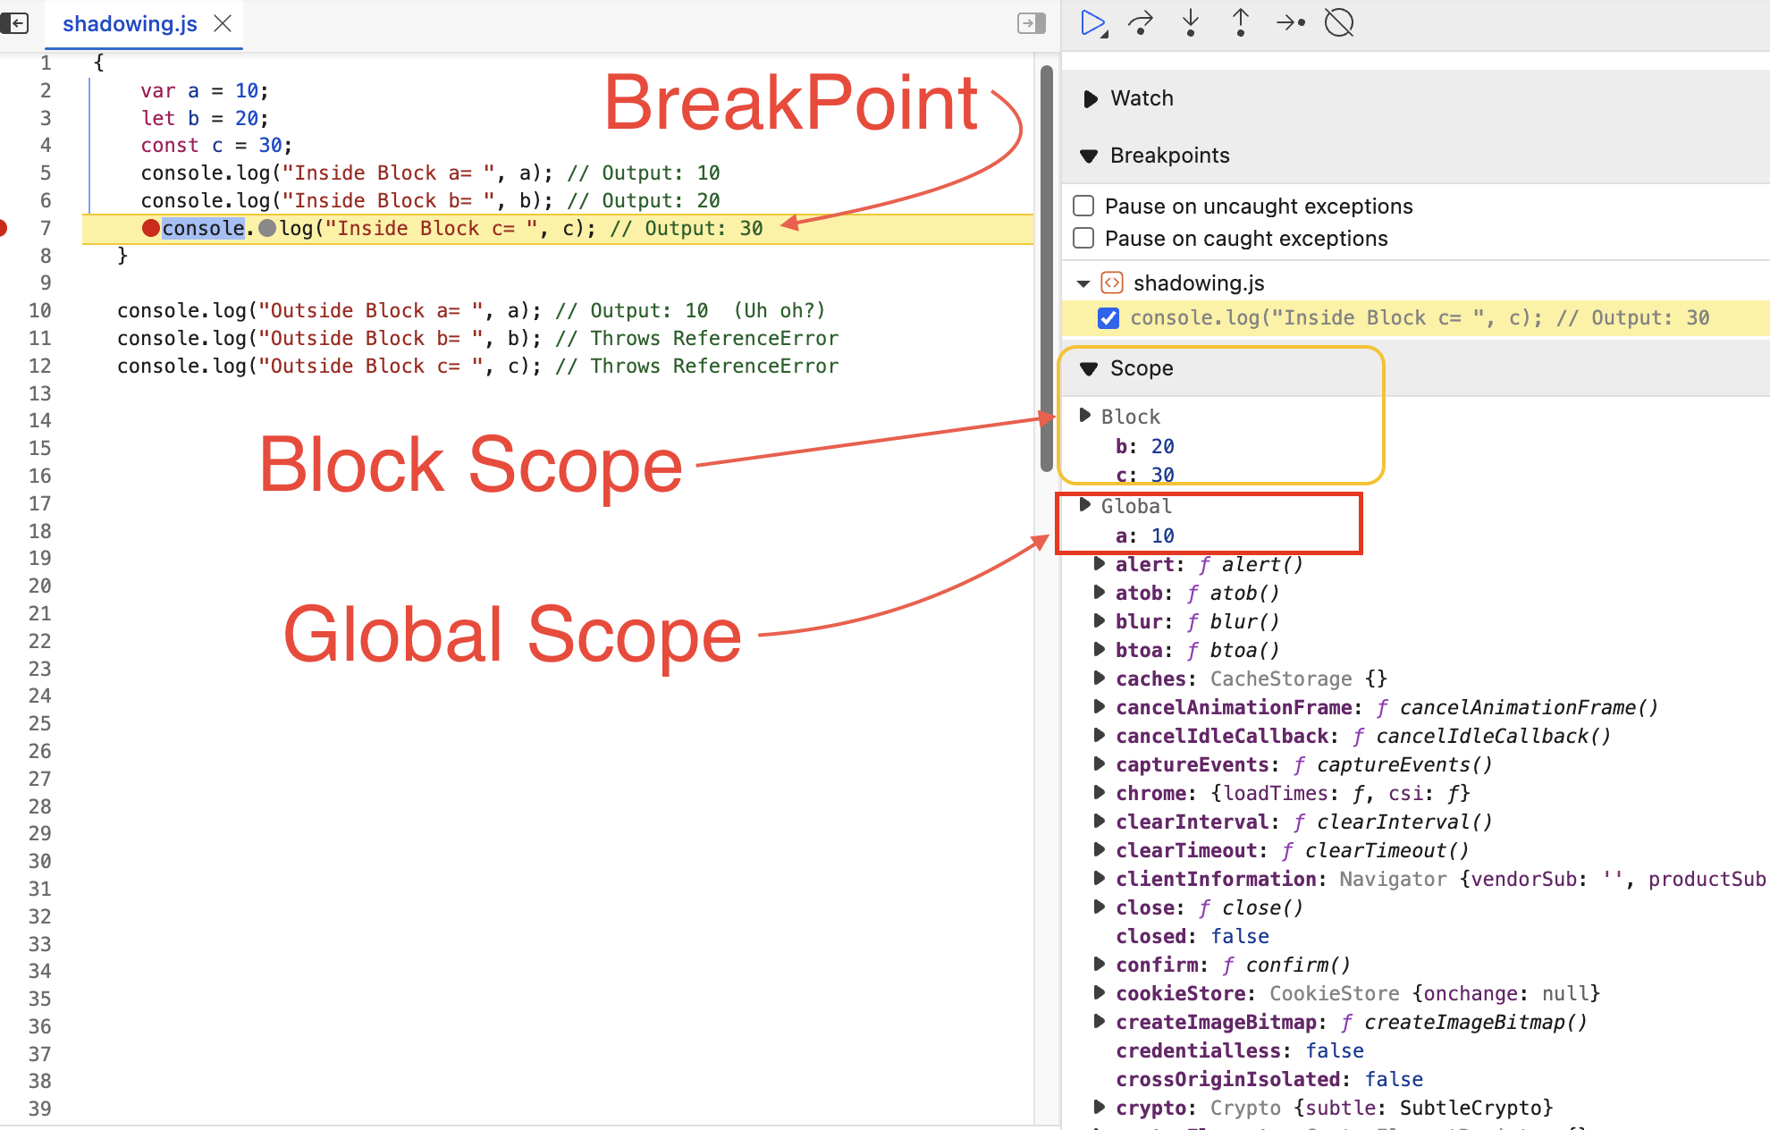The image size is (1770, 1130).
Task: Expand the Watch section
Action: tap(1090, 98)
